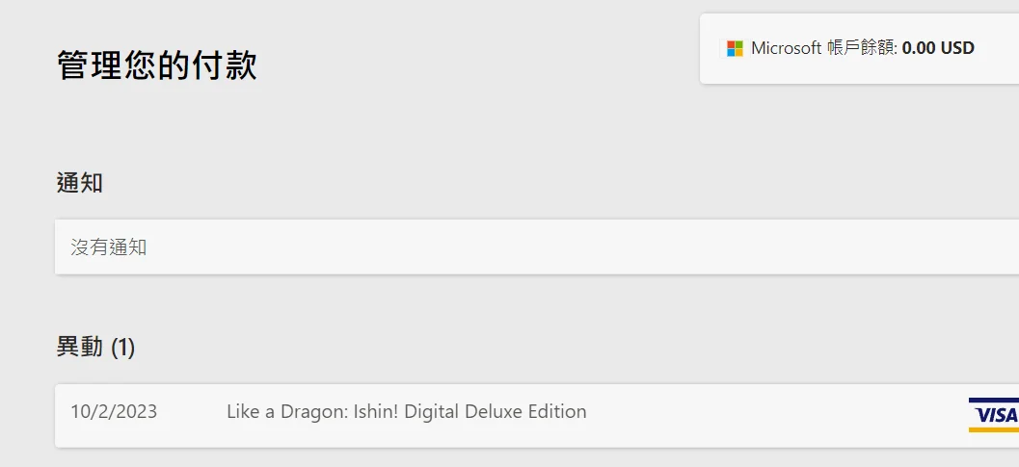Click the word Deluxe in the transaction title
This screenshot has height=467, width=1019.
pos(497,412)
